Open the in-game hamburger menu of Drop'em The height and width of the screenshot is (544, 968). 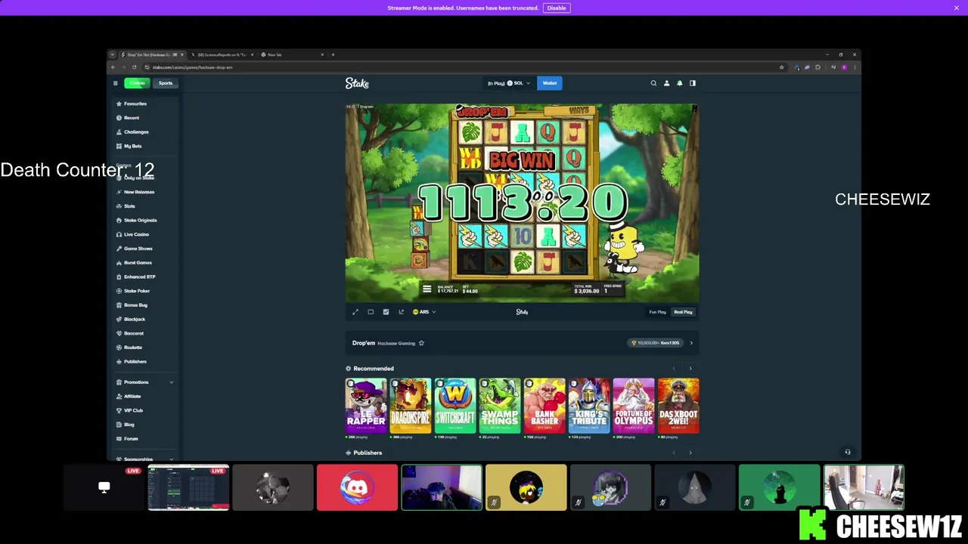(427, 289)
